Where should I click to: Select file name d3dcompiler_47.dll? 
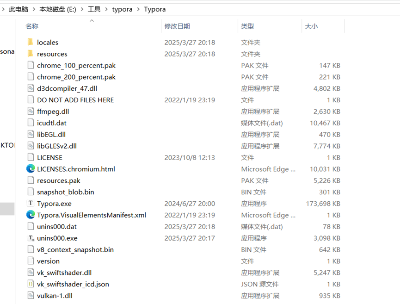point(67,88)
